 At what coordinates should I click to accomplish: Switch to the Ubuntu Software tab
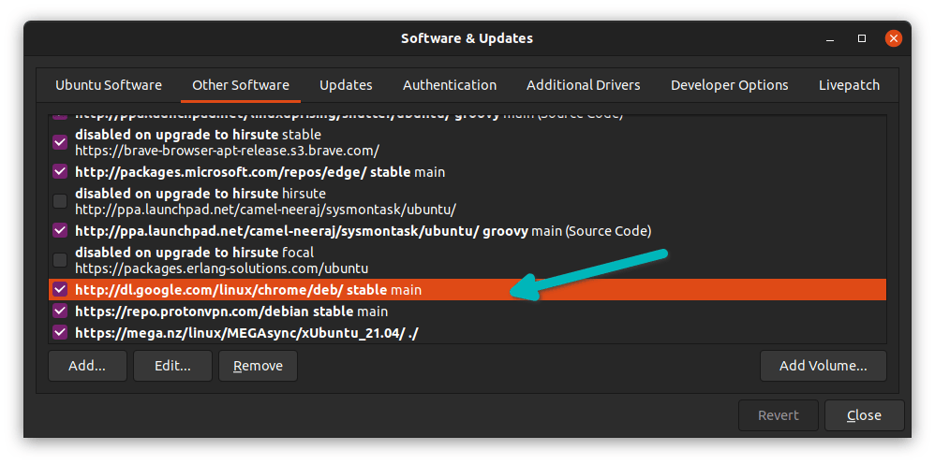[x=109, y=85]
